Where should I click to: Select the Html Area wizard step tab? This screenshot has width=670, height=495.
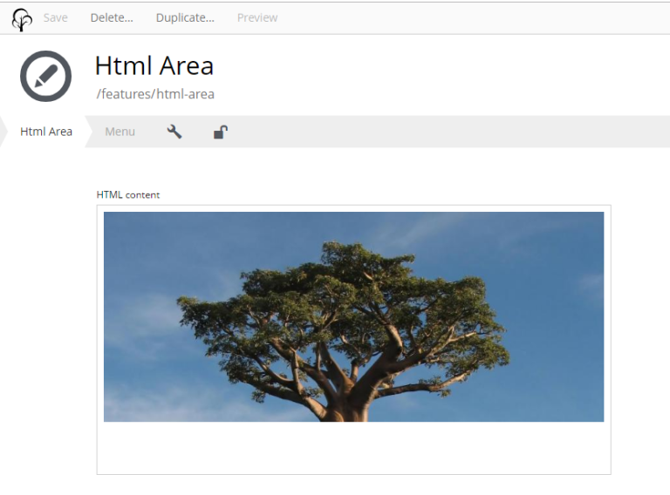(x=46, y=132)
